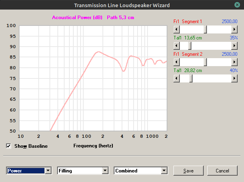Viewport: 244px width, 182px height.
Task: Click the Tal1 13,65 cm slider thumb
Action: coord(190,46)
